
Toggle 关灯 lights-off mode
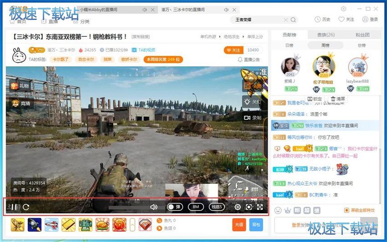point(252,102)
